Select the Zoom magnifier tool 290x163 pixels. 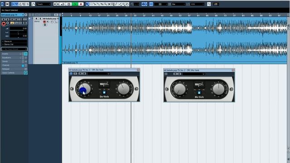106,4
